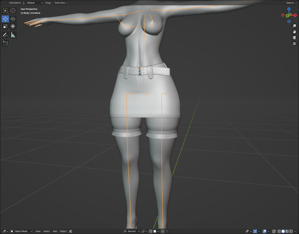The height and width of the screenshot is (234, 299).
Task: Open proportional falloff dropdown
Action: (168, 231)
